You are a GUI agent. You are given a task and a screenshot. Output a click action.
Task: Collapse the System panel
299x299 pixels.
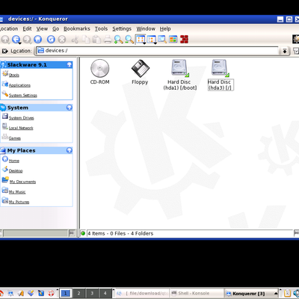[x=70, y=108]
